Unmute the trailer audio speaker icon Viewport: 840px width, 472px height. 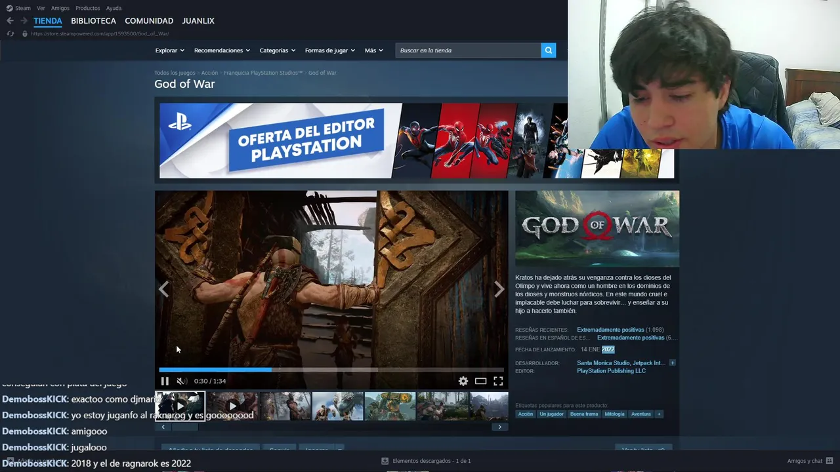182,381
